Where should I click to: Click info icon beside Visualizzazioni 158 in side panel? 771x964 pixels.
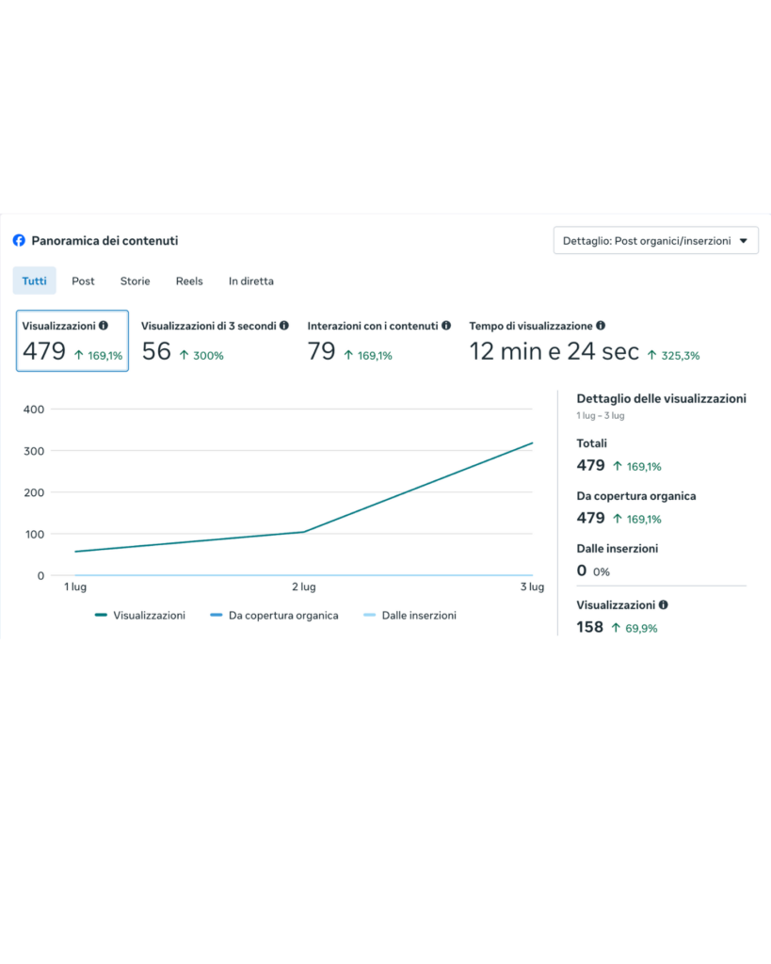tap(664, 604)
